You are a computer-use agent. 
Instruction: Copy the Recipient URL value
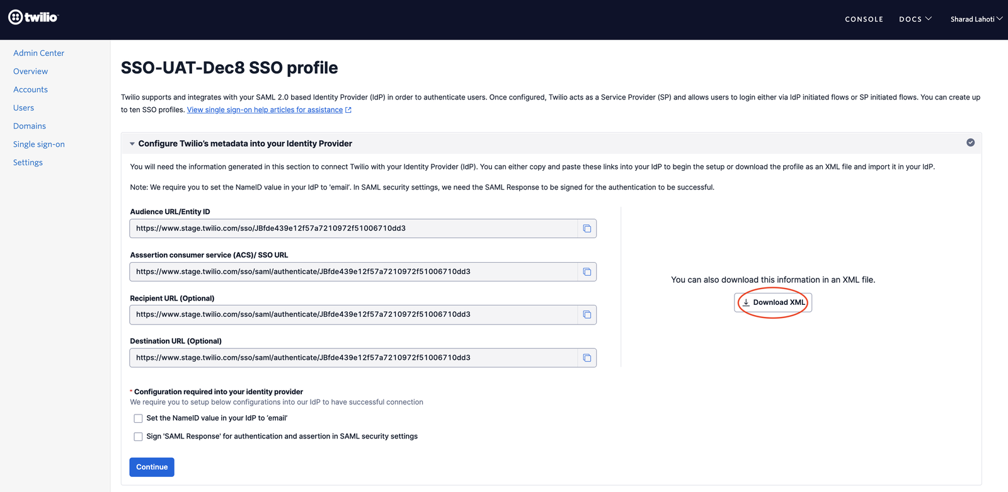tap(587, 314)
